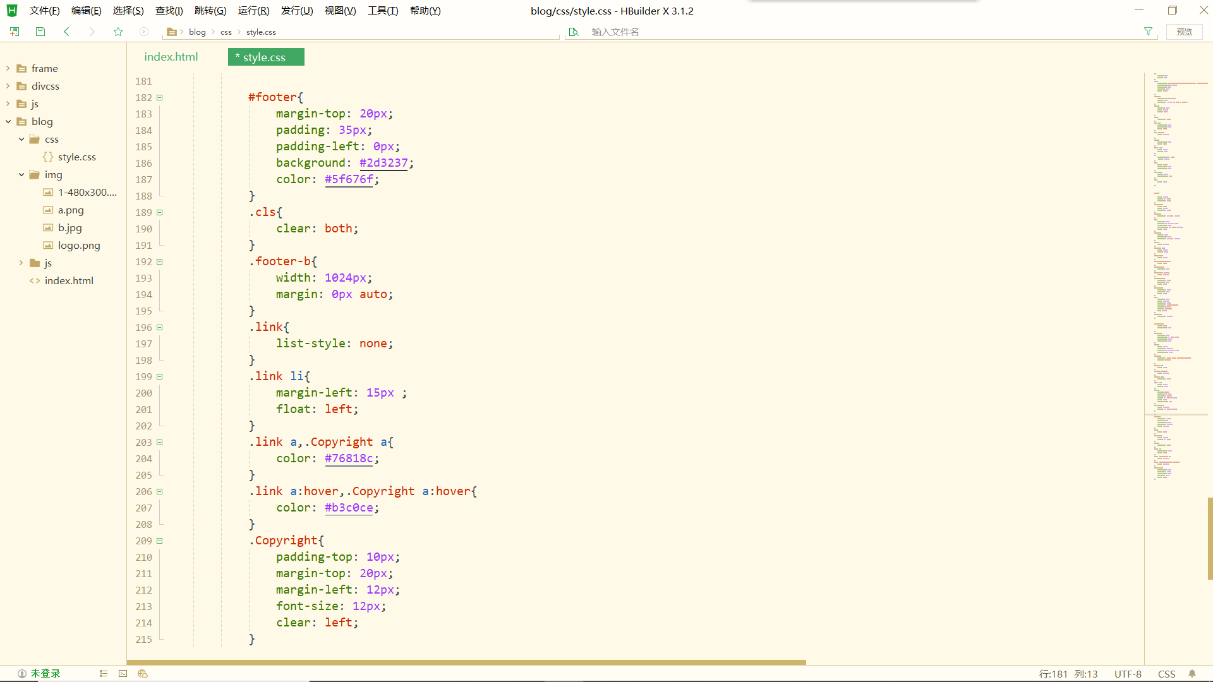Open the 运行(R) menu
The image size is (1213, 682).
pyautogui.click(x=253, y=11)
